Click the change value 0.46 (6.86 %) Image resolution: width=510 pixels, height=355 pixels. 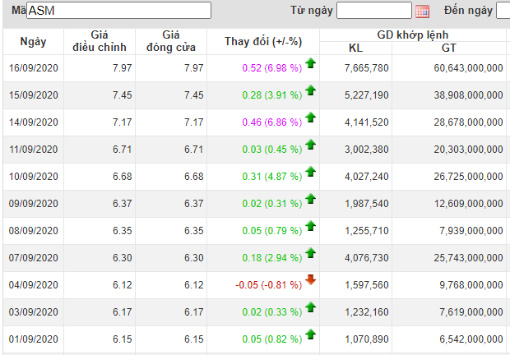point(272,122)
